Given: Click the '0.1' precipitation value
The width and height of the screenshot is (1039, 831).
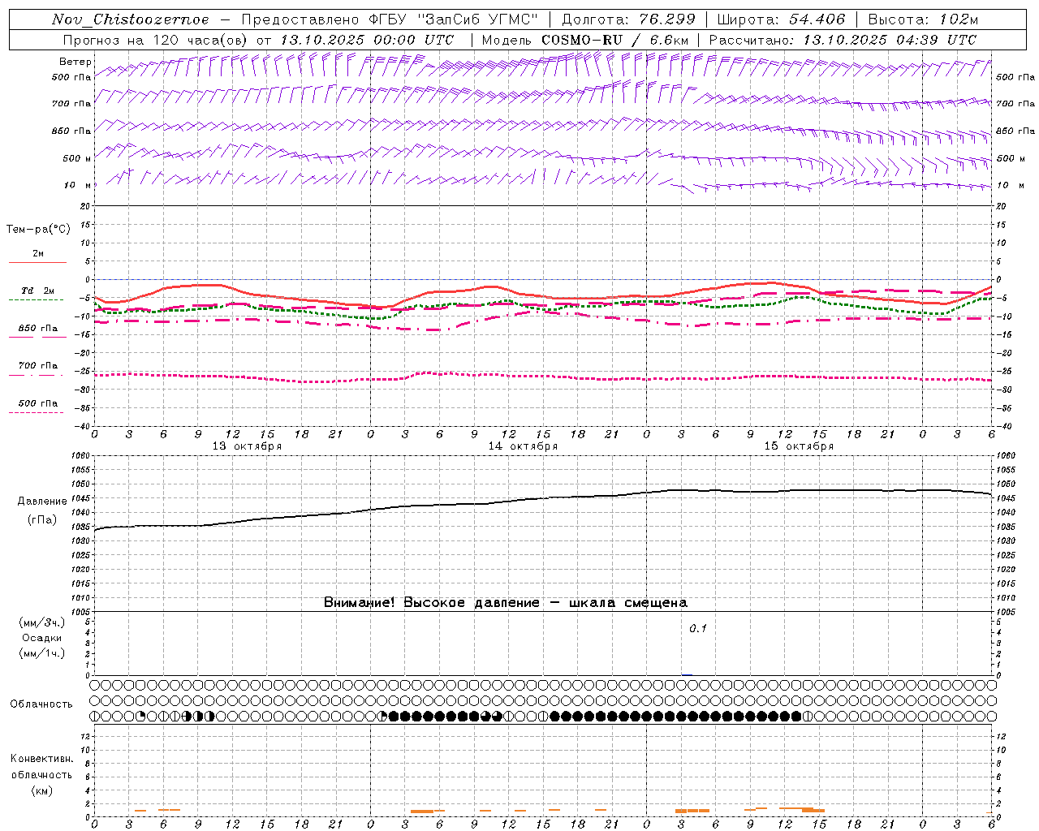Looking at the screenshot, I should pos(698,628).
